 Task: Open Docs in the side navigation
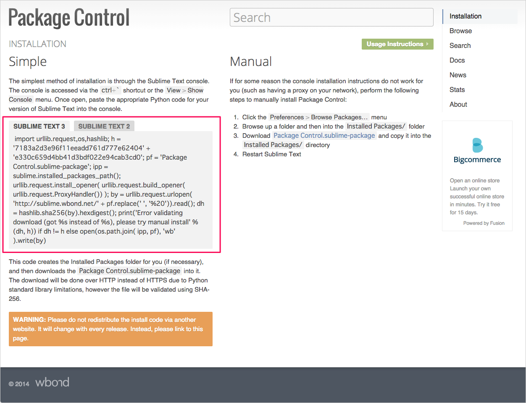point(457,60)
